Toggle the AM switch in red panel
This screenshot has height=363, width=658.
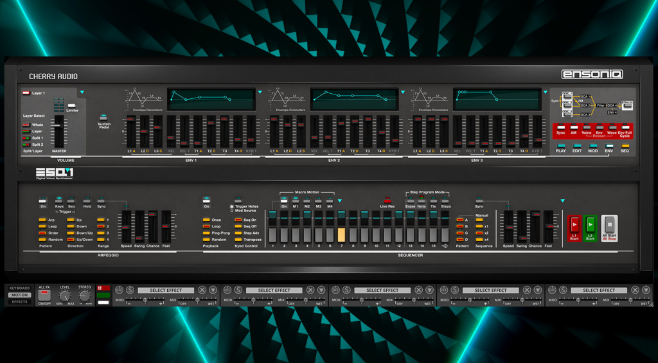click(574, 127)
